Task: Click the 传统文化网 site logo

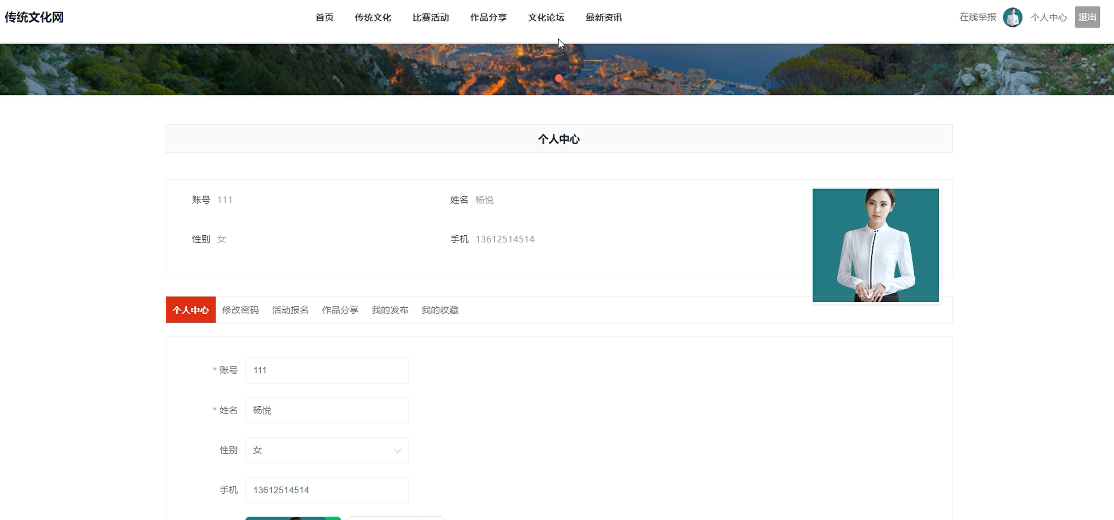Action: (34, 17)
